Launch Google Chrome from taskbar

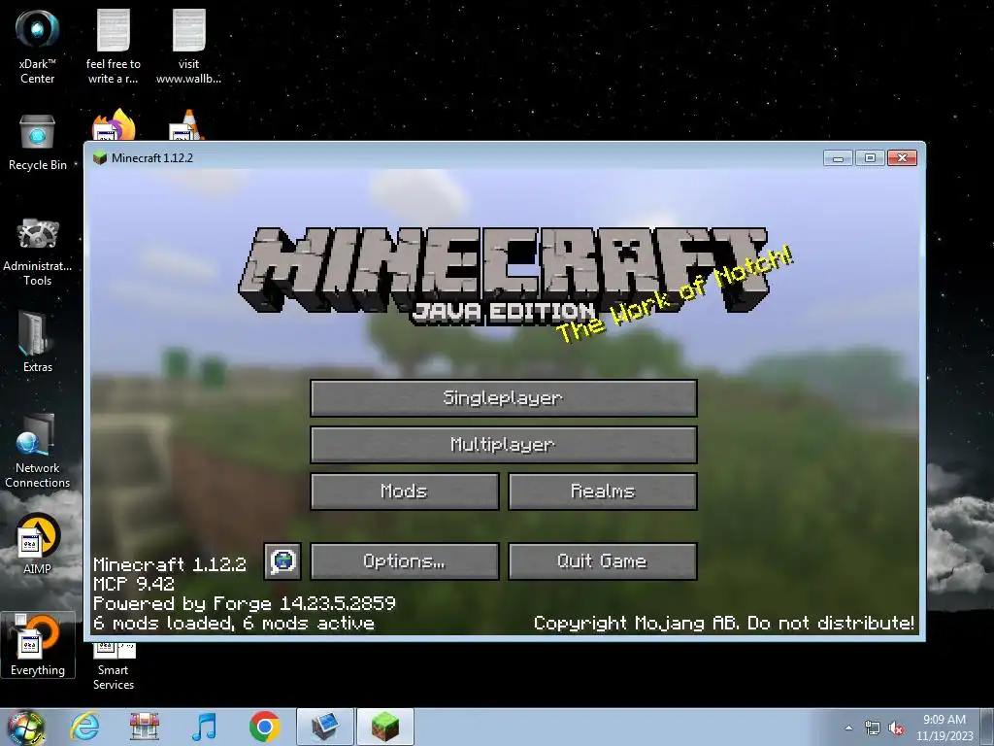tap(264, 727)
